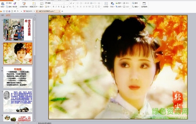
Task: Toggle Underline formatting
Action: tap(58, 7)
